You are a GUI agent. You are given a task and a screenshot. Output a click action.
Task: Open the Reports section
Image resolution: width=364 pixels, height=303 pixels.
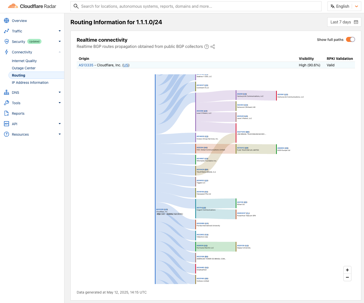(18, 113)
